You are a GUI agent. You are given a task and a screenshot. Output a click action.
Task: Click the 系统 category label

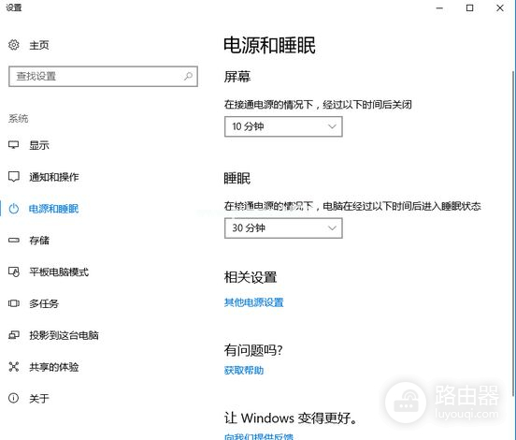point(19,119)
